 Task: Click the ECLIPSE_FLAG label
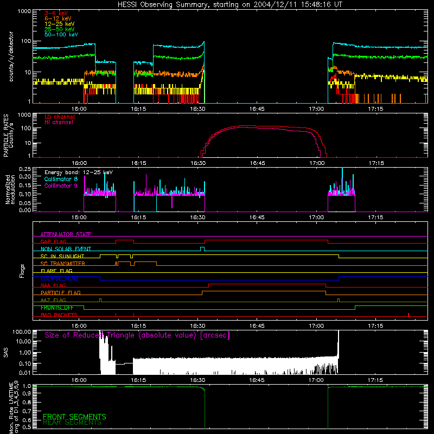coord(59,278)
